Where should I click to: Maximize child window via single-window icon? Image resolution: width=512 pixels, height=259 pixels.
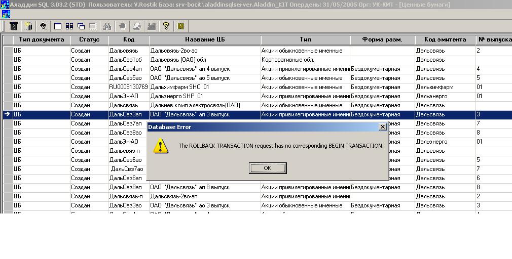[58, 26]
